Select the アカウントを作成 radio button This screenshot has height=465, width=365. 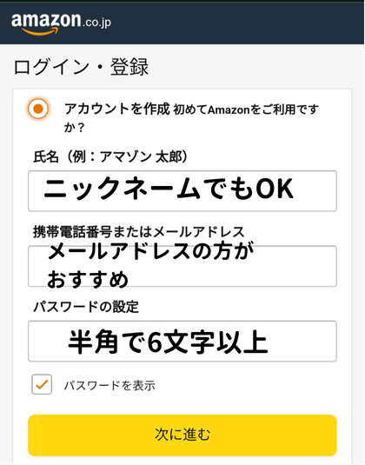(38, 109)
